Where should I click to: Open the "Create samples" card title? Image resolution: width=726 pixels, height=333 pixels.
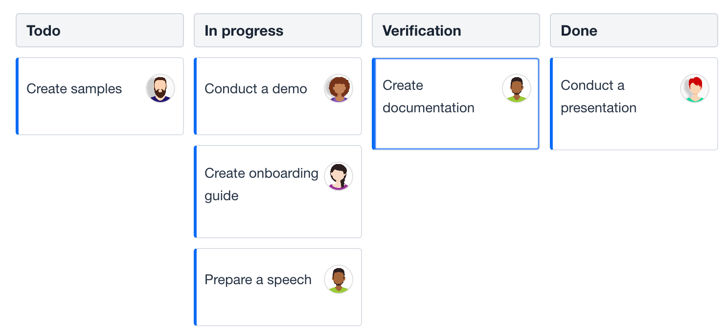click(74, 89)
